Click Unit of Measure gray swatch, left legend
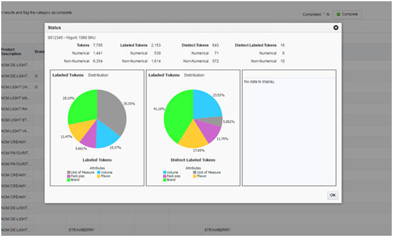The width and height of the screenshot is (393, 237). click(x=69, y=173)
